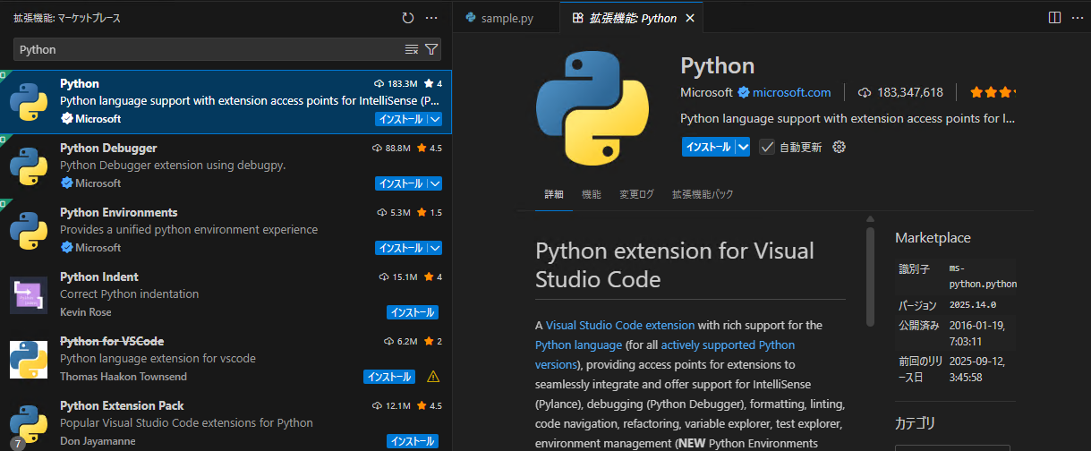Close the Python extension tab
The height and width of the screenshot is (451, 1091).
pos(688,18)
